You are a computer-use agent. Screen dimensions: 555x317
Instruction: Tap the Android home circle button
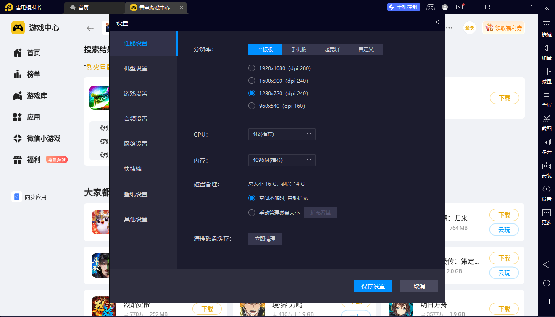point(546,283)
